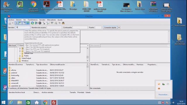187x105 pixels.
Task: Toggle synchronized browsing icon
Action: click(60, 23)
